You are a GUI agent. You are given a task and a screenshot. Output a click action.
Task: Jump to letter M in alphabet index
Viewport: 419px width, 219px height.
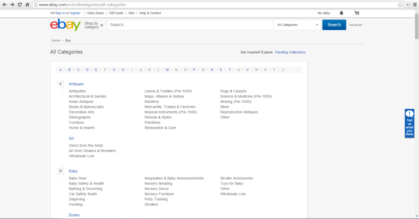pos(167,70)
